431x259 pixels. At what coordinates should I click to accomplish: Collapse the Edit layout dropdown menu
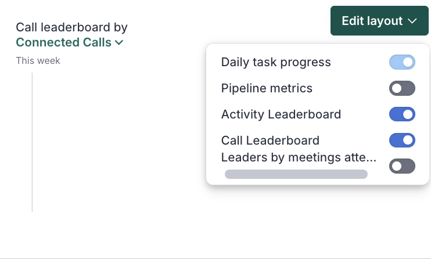[379, 21]
